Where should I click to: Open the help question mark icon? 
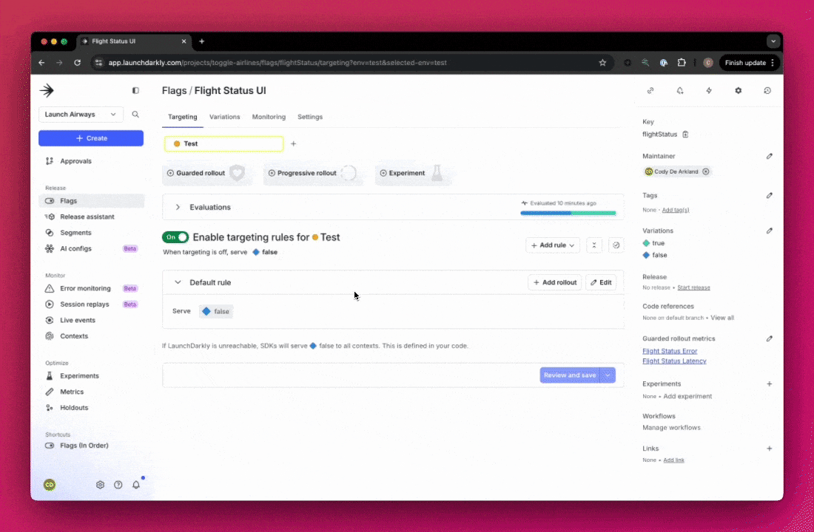click(x=118, y=485)
